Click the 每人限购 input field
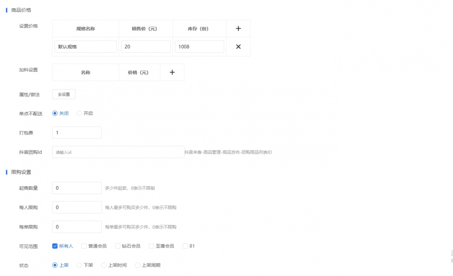 point(77,207)
